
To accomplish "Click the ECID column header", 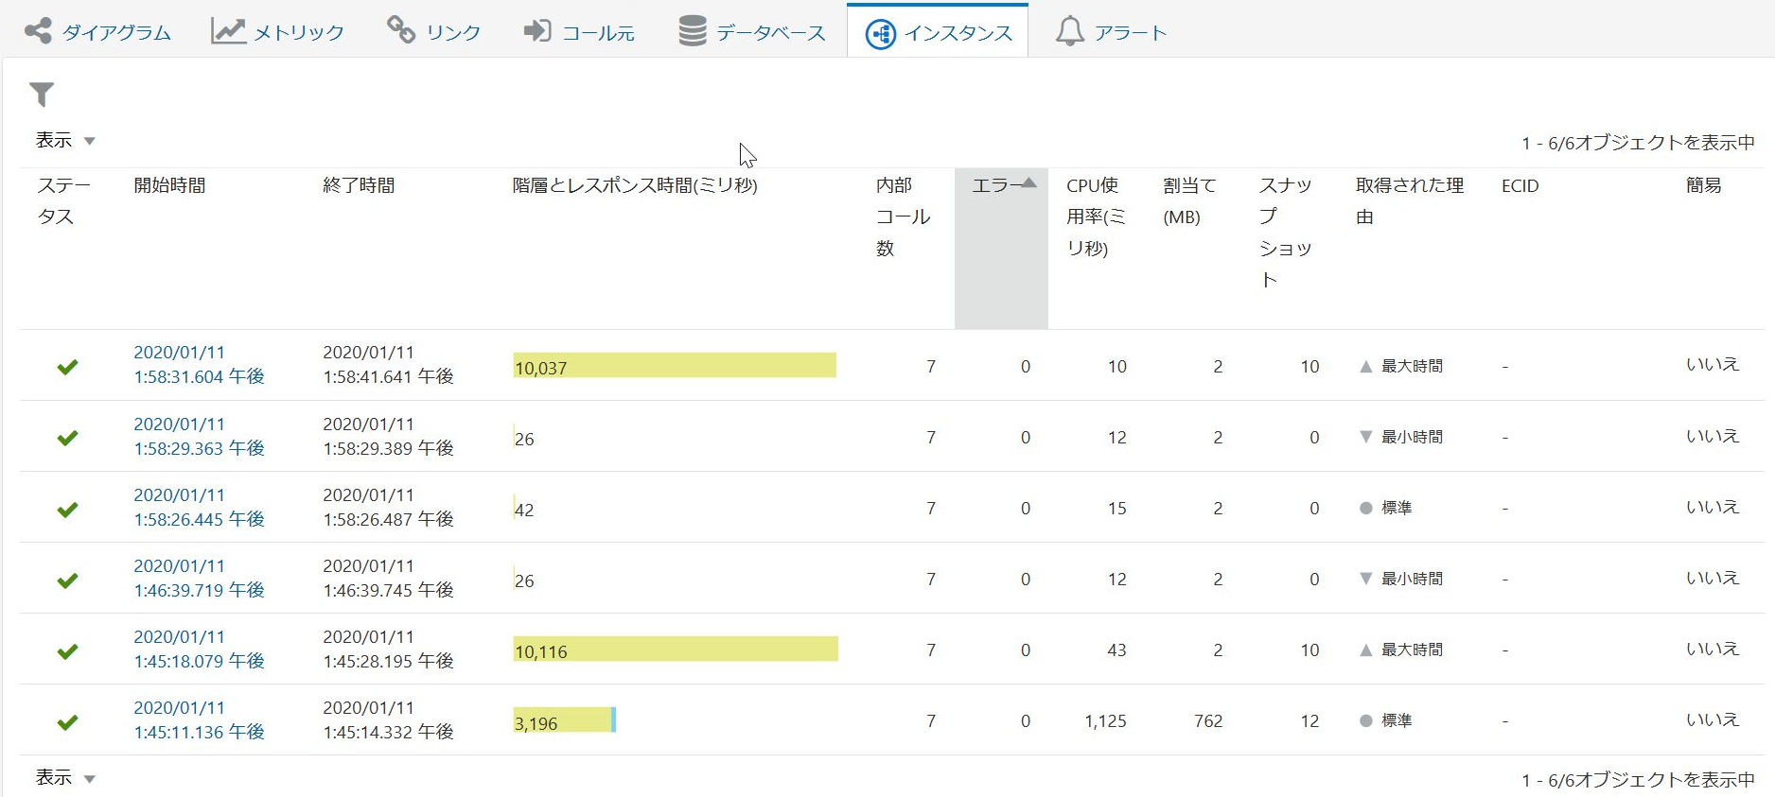I will [1520, 185].
